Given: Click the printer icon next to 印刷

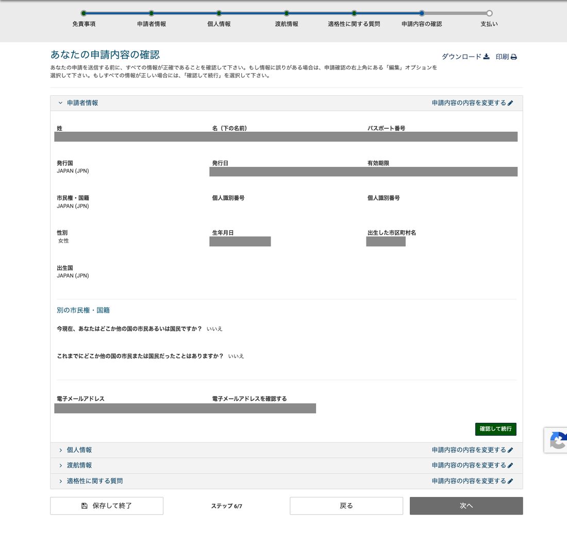Looking at the screenshot, I should (513, 57).
